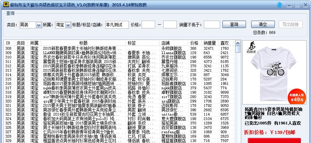
Task: Select row with ID 308
Action: click(119, 48)
